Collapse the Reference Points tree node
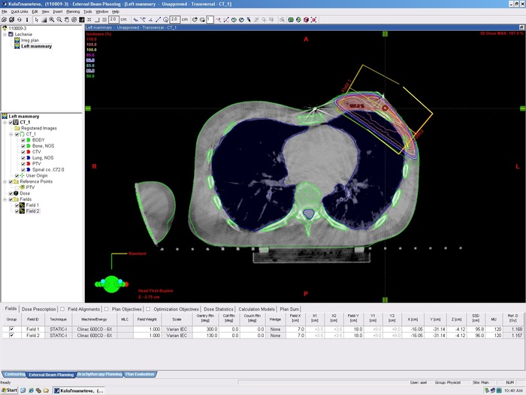The height and width of the screenshot is (395, 526). [5, 181]
